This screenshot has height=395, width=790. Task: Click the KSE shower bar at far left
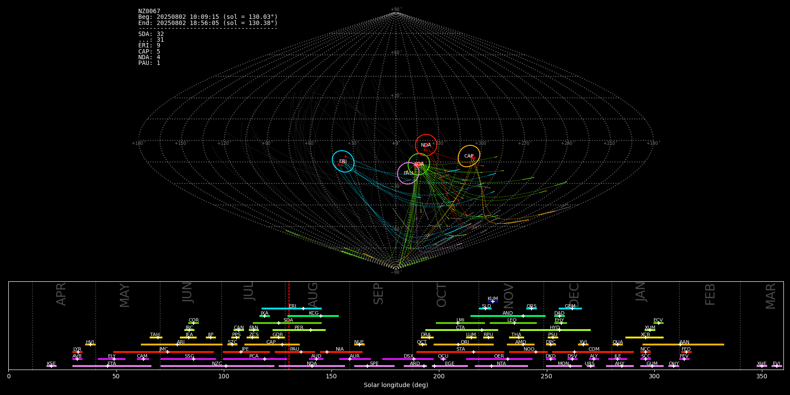[x=51, y=366]
